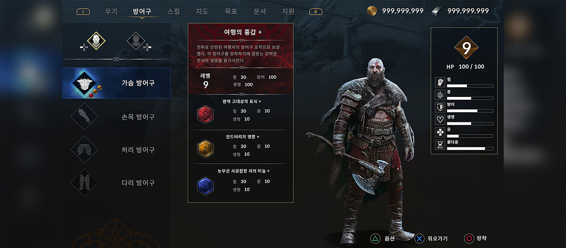Screen dimensions: 566x248
Task: Open the 지도 map tab
Action: [x=202, y=11]
